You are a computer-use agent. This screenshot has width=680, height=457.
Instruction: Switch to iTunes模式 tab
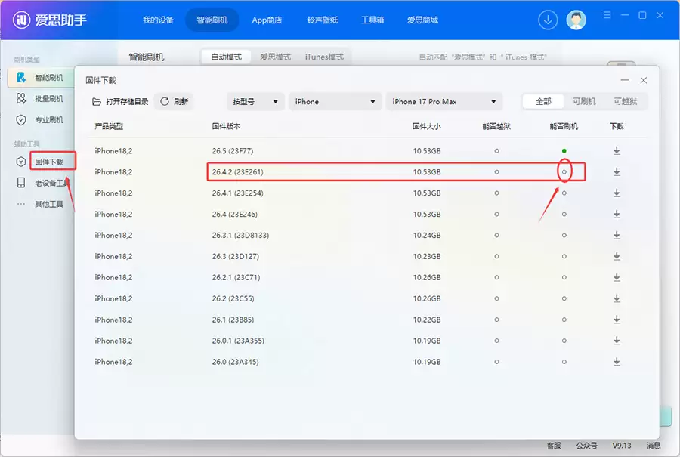pos(324,57)
